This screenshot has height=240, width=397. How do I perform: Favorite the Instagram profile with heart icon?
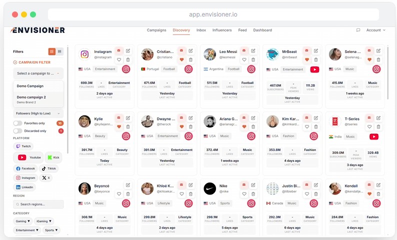pyautogui.click(x=119, y=59)
